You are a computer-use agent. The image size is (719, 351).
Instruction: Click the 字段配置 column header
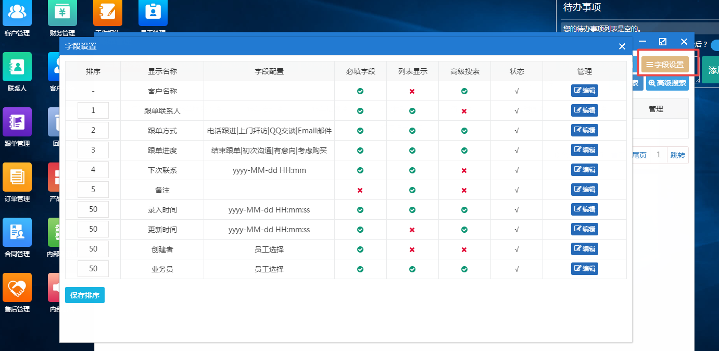point(269,71)
